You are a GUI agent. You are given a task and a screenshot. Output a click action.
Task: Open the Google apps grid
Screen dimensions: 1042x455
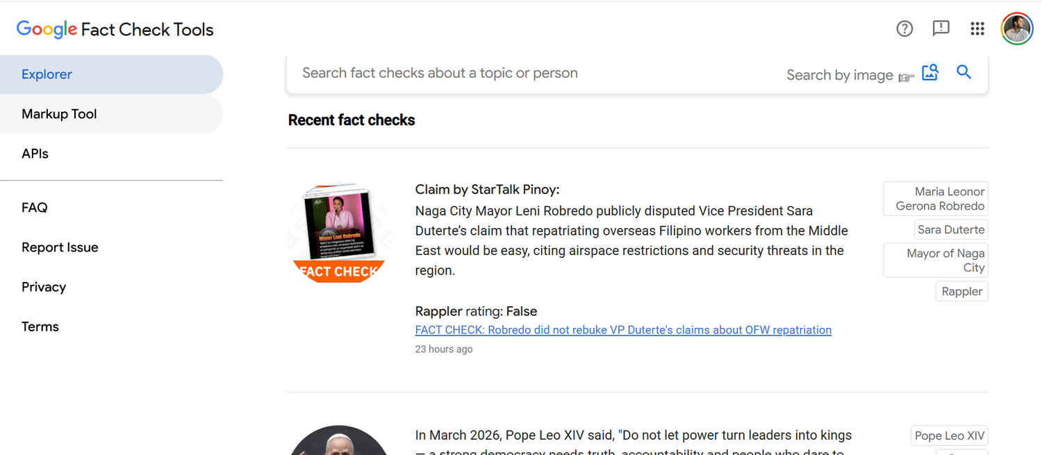pos(977,28)
